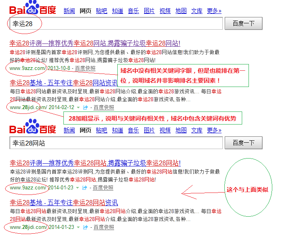This screenshot has height=238, width=283.
Task: Click the URL www.28jidi.com/ dated 2014-02-12
Action: [x=29, y=108]
